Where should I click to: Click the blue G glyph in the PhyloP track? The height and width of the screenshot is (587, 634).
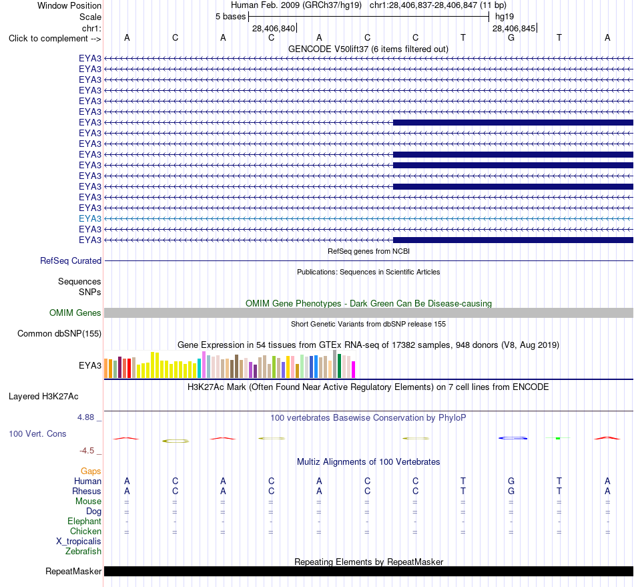(x=513, y=438)
